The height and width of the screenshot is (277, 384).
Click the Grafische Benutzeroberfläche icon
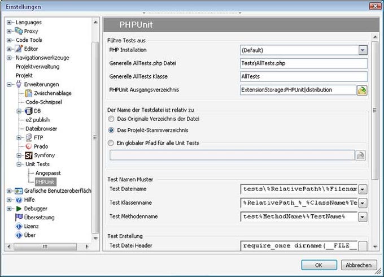click(19, 191)
